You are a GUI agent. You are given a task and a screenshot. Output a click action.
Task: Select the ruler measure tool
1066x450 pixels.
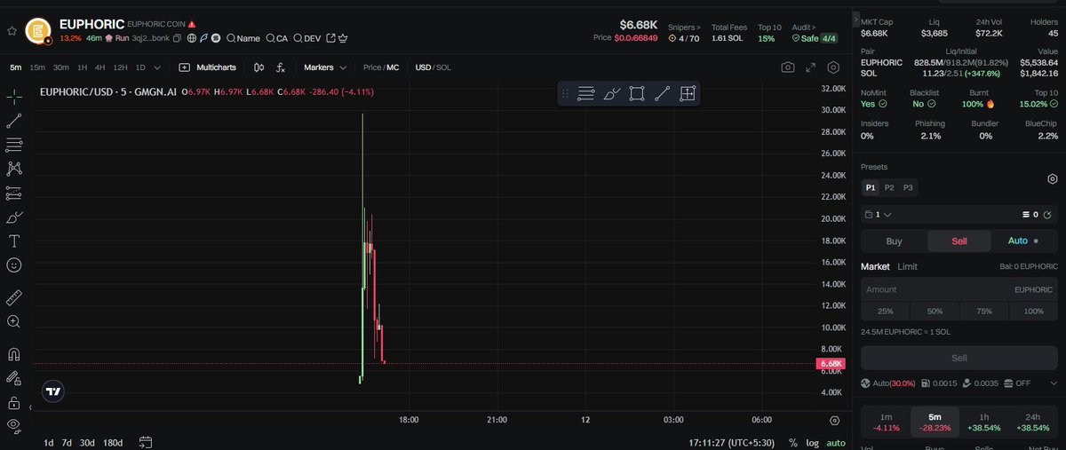[14, 297]
